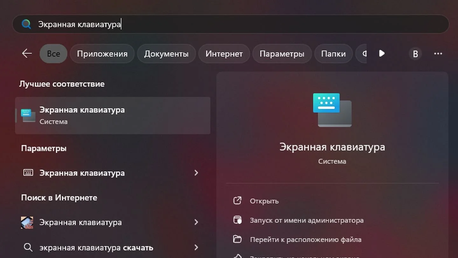Click into the search field with Экранная клавиатура
This screenshot has width=458, height=258.
click(x=231, y=24)
